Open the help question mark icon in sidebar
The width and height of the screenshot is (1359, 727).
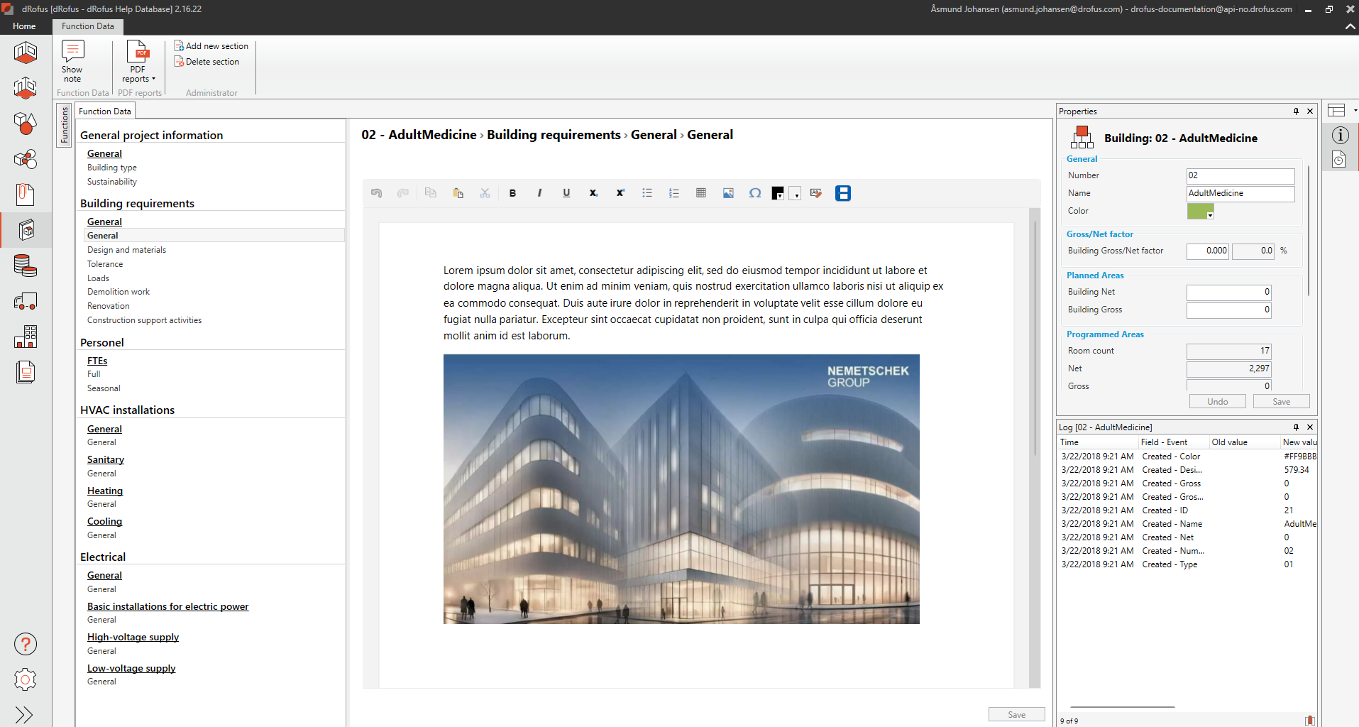[26, 644]
